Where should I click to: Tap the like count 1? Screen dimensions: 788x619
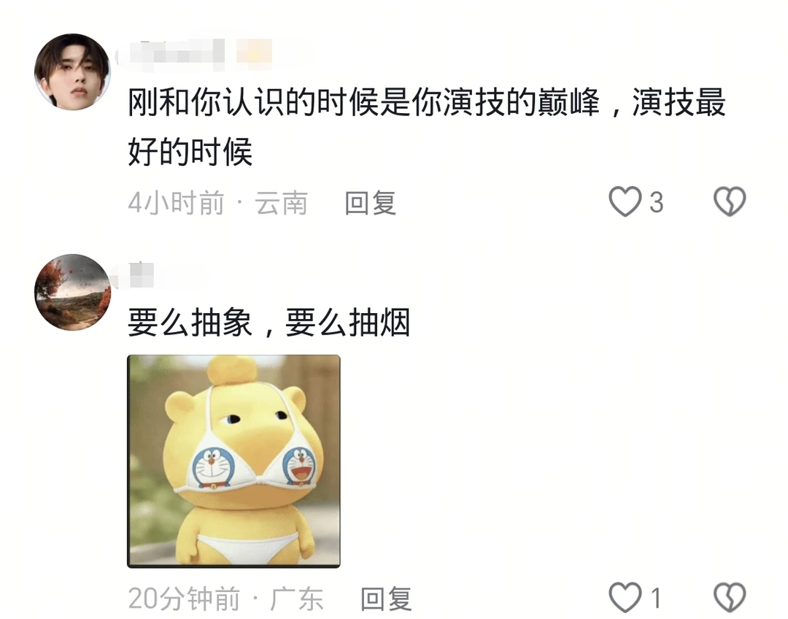click(x=655, y=599)
